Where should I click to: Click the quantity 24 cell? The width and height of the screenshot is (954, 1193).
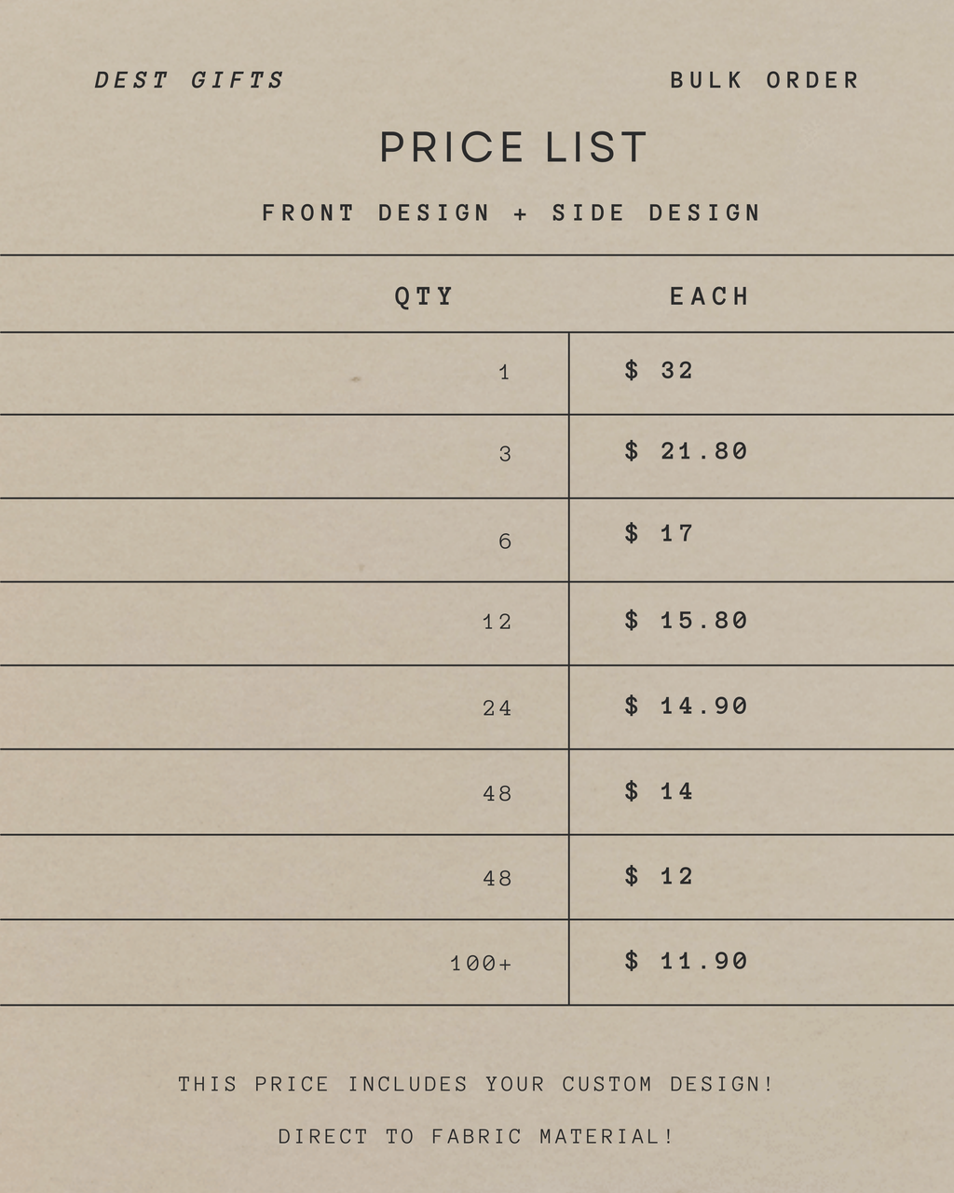[x=497, y=708]
